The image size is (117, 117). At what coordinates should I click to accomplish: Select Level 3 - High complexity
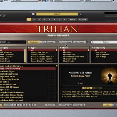pyautogui.click(x=100, y=57)
